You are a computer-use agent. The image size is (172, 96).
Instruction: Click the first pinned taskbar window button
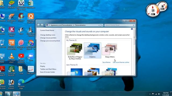[x=8, y=94]
